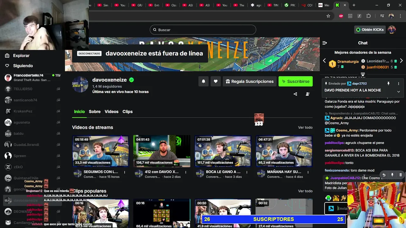406x228 pixels.
Task: Open the 06:47:31 stream video thumbnail
Action: [x=284, y=151]
